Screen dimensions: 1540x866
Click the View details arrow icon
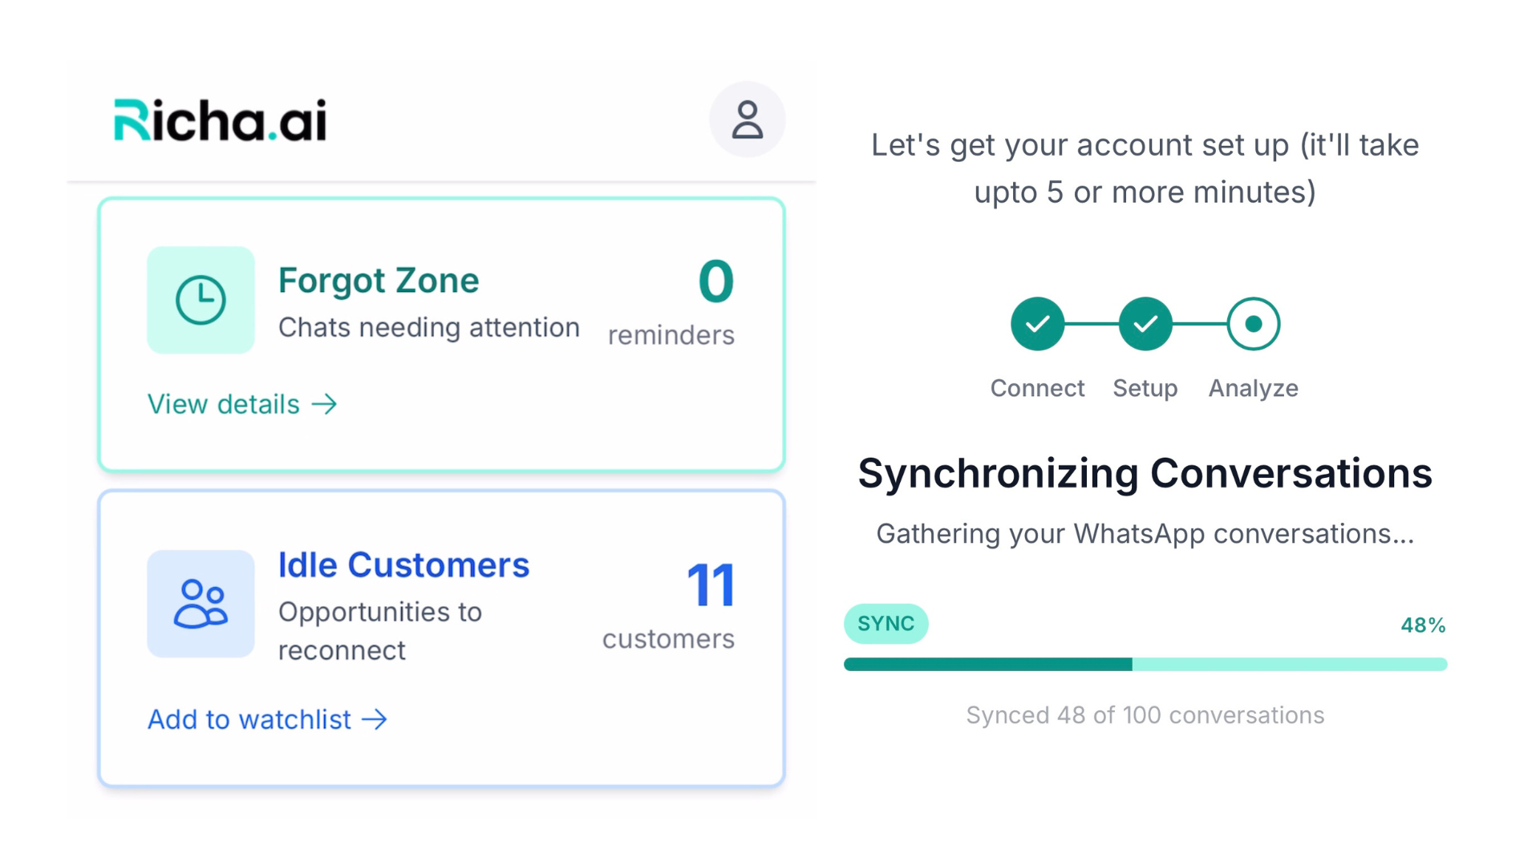click(325, 404)
